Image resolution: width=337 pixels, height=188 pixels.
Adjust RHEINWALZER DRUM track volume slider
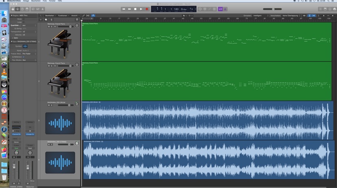tap(66, 105)
